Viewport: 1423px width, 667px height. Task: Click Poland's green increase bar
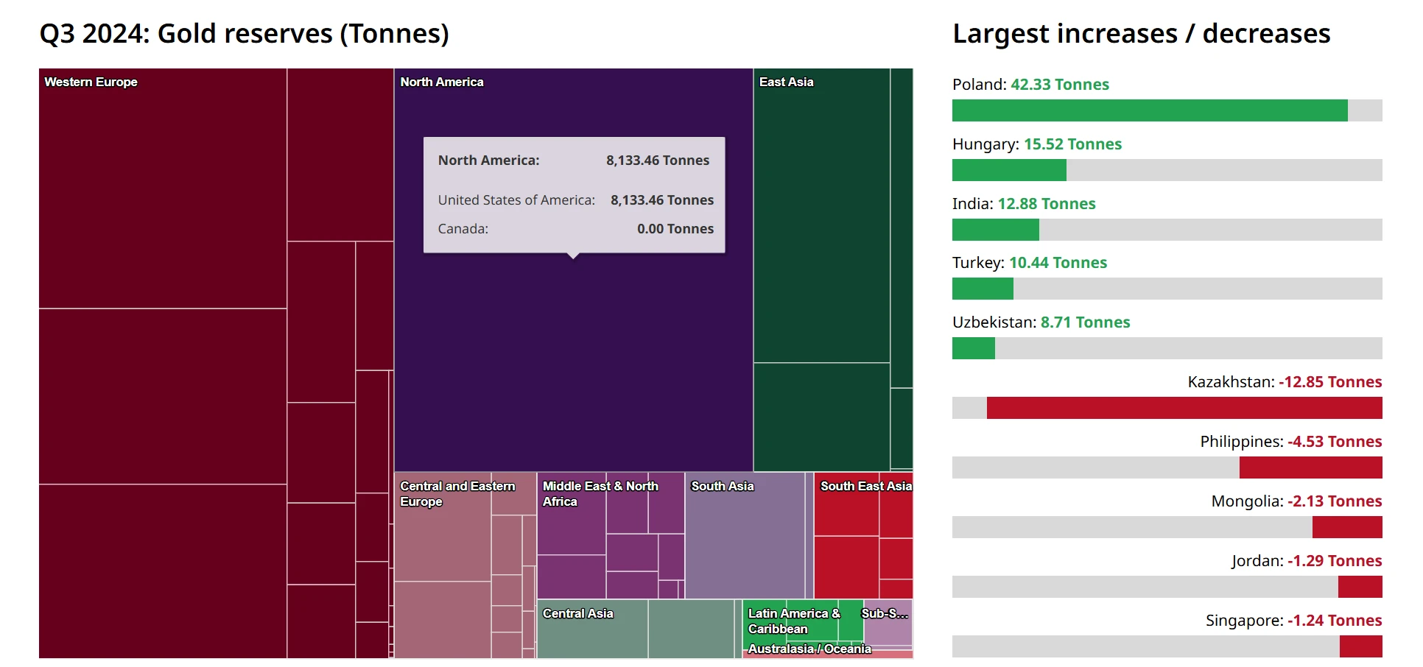[1149, 110]
